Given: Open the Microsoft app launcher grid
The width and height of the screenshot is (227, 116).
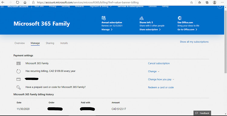Looking at the screenshot, I should [x=2, y=7].
